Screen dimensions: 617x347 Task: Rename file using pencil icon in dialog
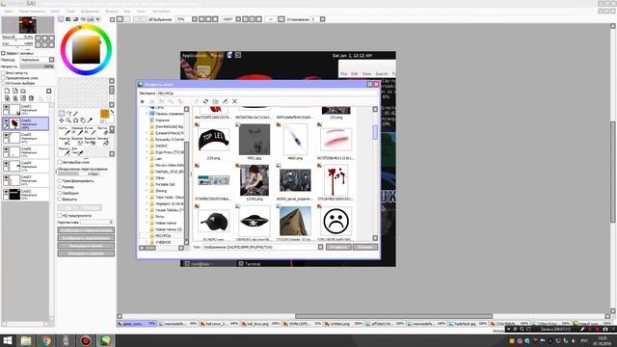(225, 101)
